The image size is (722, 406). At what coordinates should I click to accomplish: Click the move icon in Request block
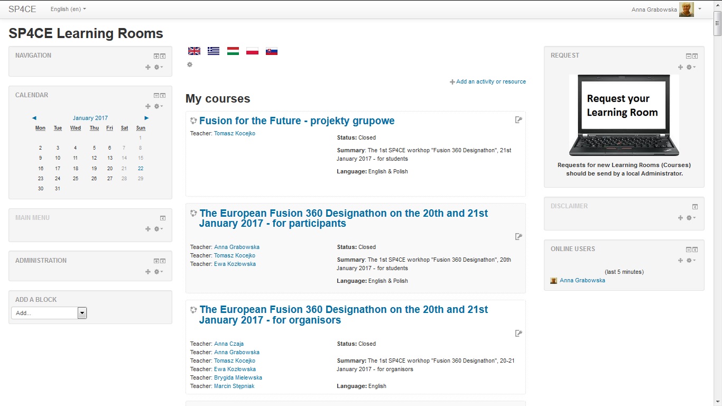click(681, 67)
